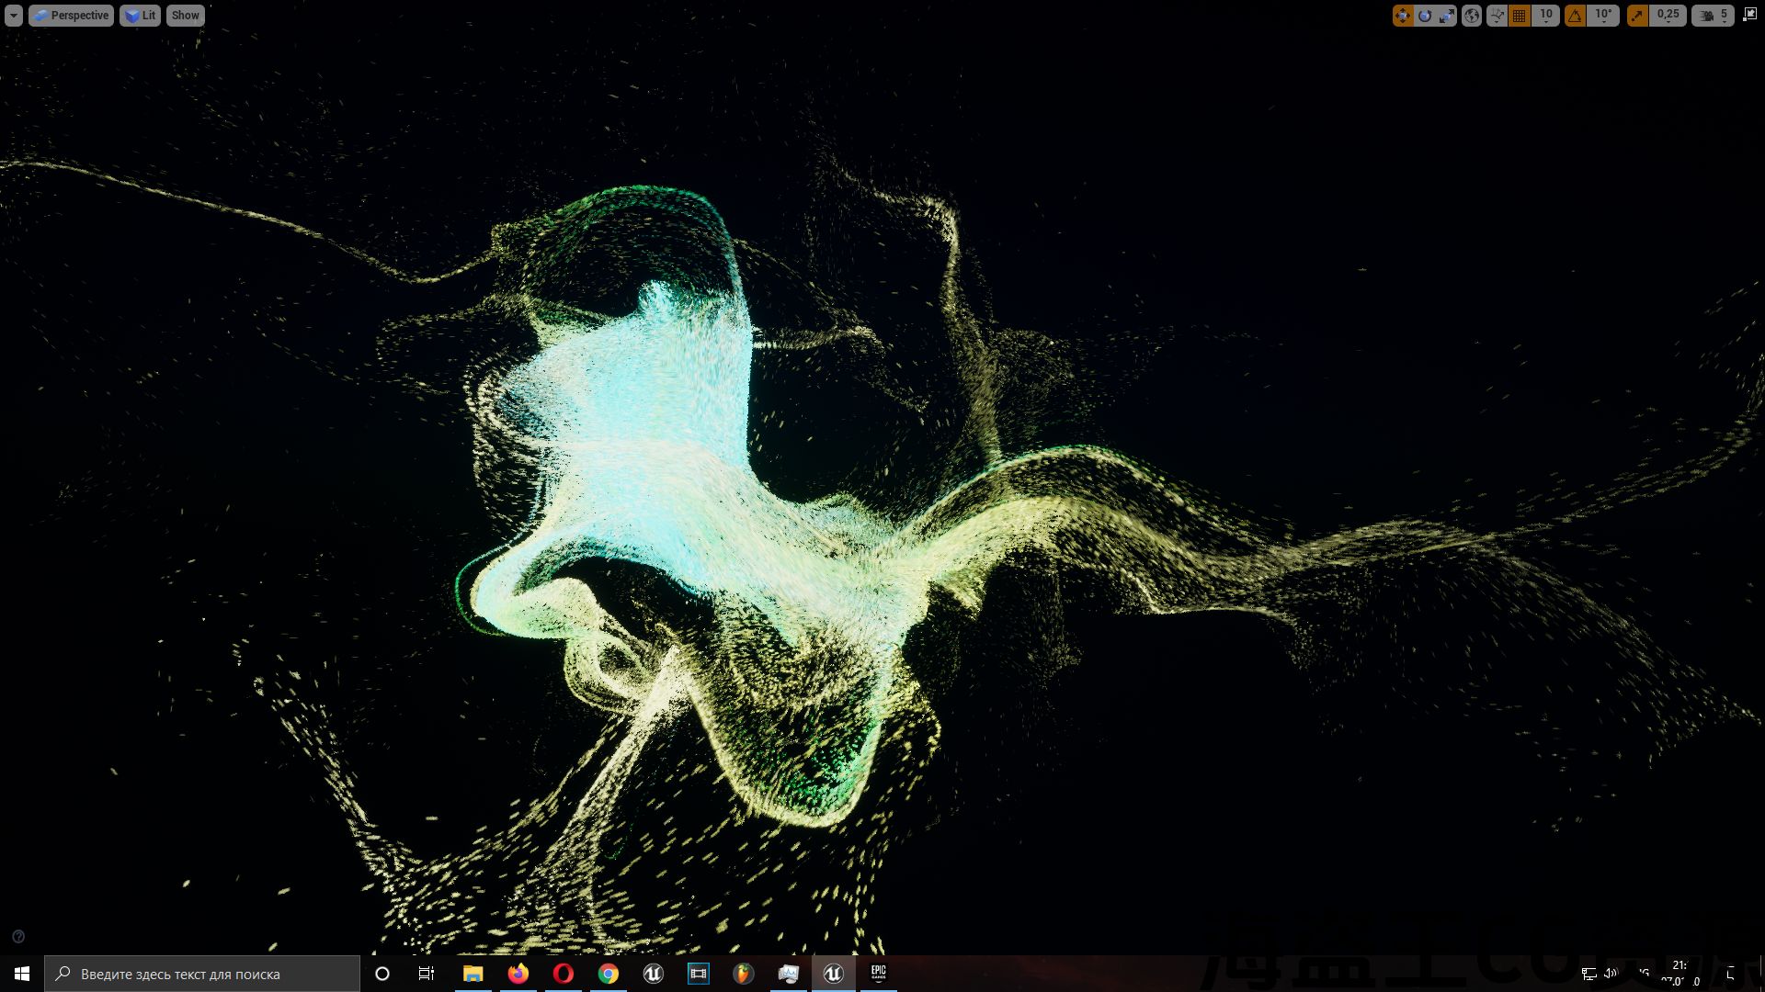Open surface snapping options
Viewport: 1765px width, 992px height.
pos(1497,16)
